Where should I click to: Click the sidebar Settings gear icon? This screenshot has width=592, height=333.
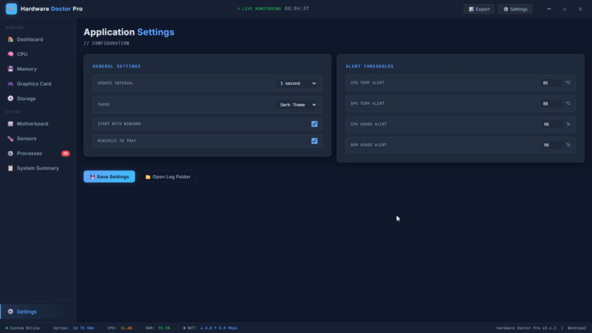(x=10, y=311)
